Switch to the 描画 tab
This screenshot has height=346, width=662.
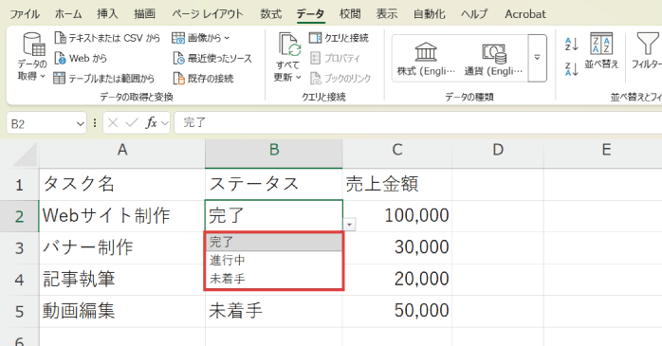[x=144, y=14]
